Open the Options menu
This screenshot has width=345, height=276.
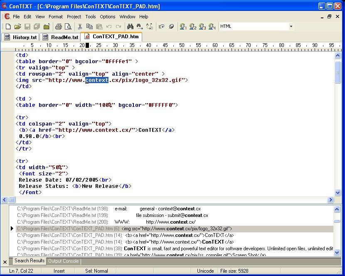(107, 17)
